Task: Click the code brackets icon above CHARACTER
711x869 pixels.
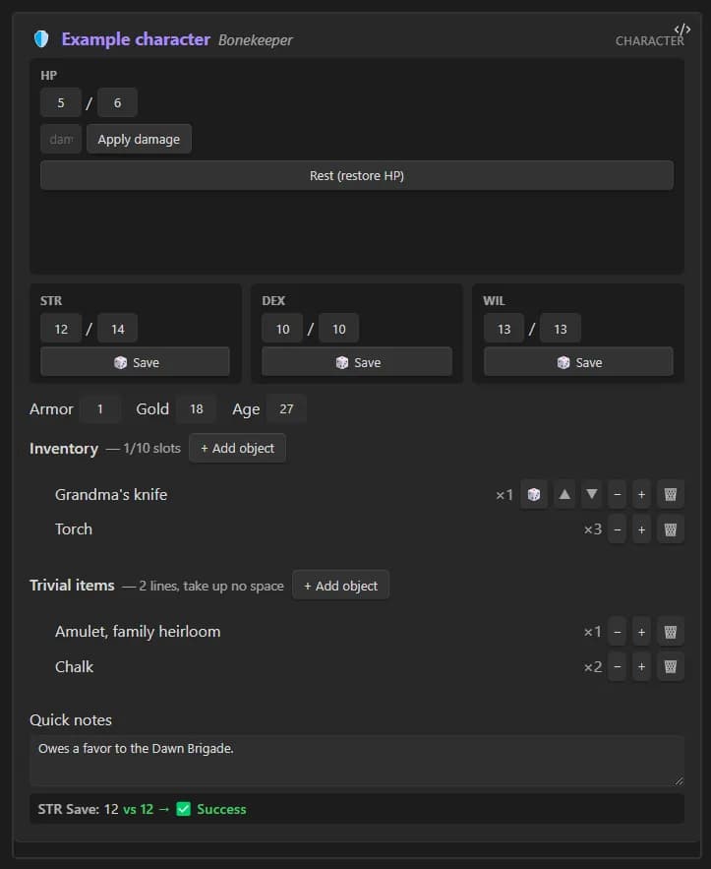Action: 681,30
